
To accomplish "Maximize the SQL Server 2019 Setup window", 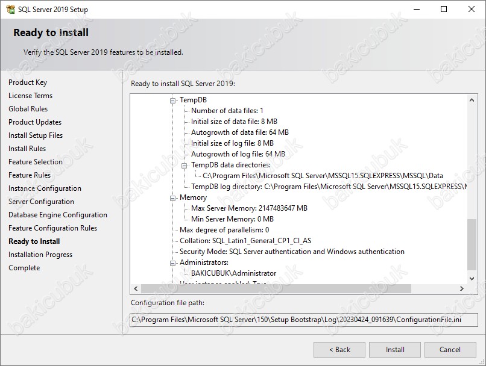I will pyautogui.click(x=444, y=9).
